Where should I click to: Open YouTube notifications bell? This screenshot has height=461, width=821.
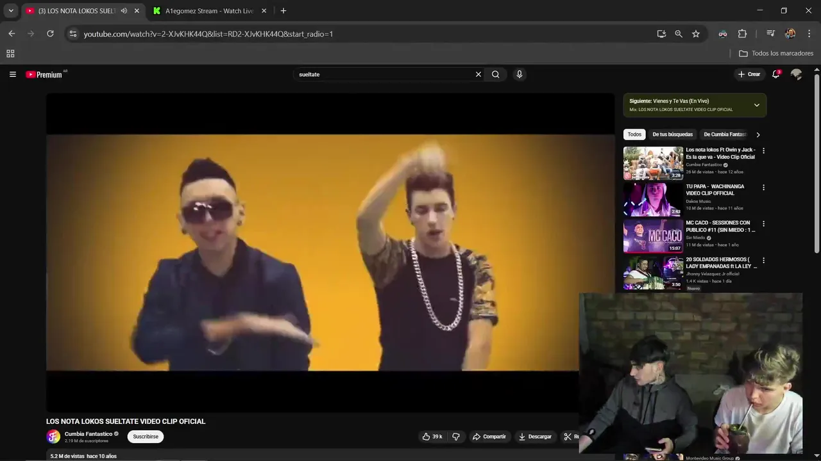tap(776, 74)
